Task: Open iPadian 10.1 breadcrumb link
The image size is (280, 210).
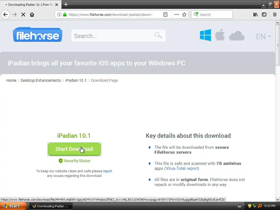Action: coord(76,80)
